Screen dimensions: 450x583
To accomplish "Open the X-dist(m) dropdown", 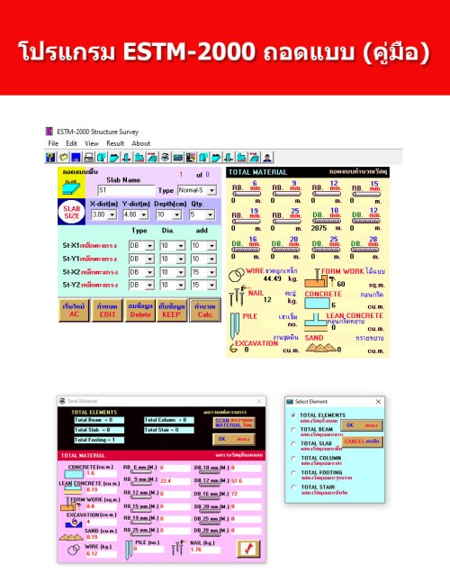I will (112, 214).
